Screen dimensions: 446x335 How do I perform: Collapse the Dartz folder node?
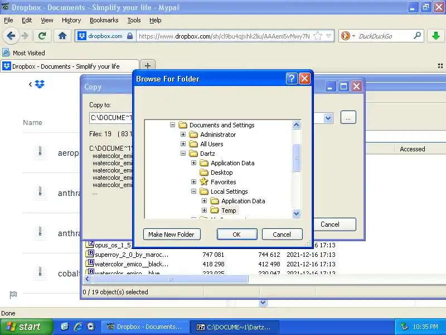tap(183, 153)
